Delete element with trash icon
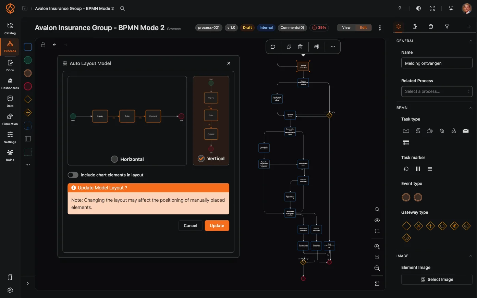 pyautogui.click(x=300, y=47)
